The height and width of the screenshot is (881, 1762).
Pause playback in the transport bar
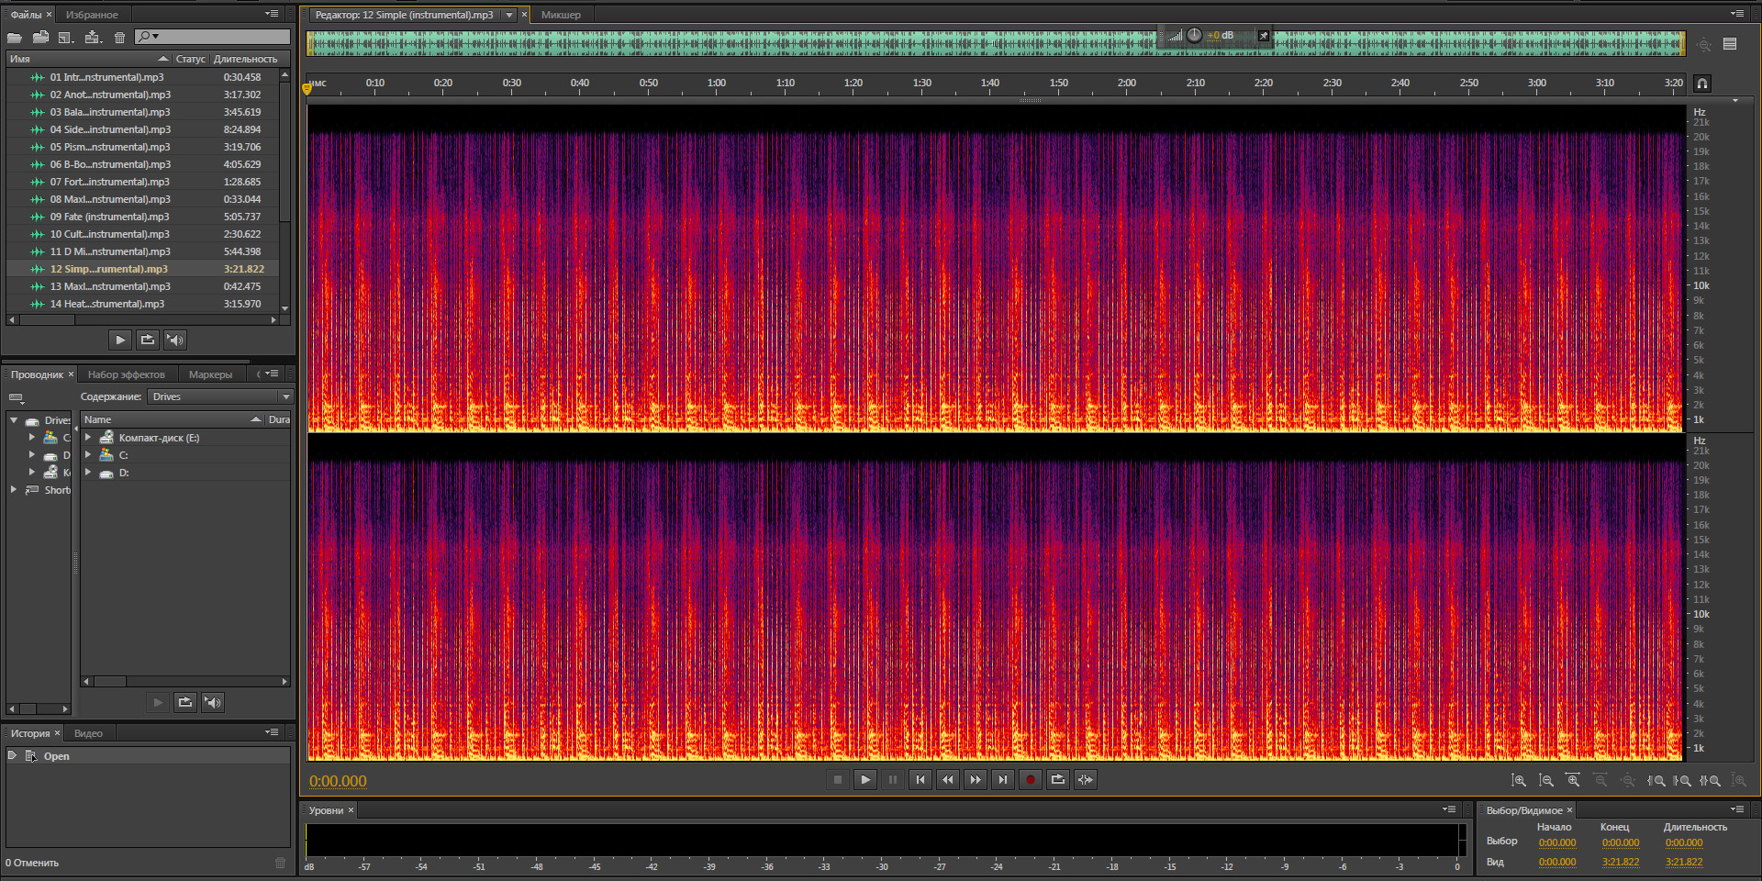coord(893,780)
